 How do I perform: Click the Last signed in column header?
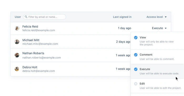[122, 17]
